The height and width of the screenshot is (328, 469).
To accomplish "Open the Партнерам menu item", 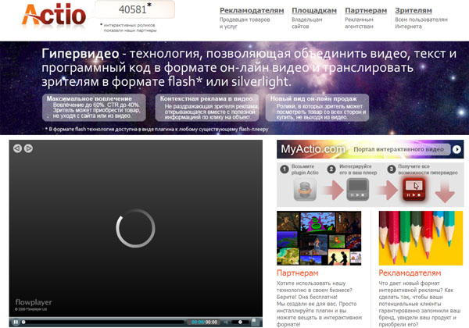I will pos(366,10).
